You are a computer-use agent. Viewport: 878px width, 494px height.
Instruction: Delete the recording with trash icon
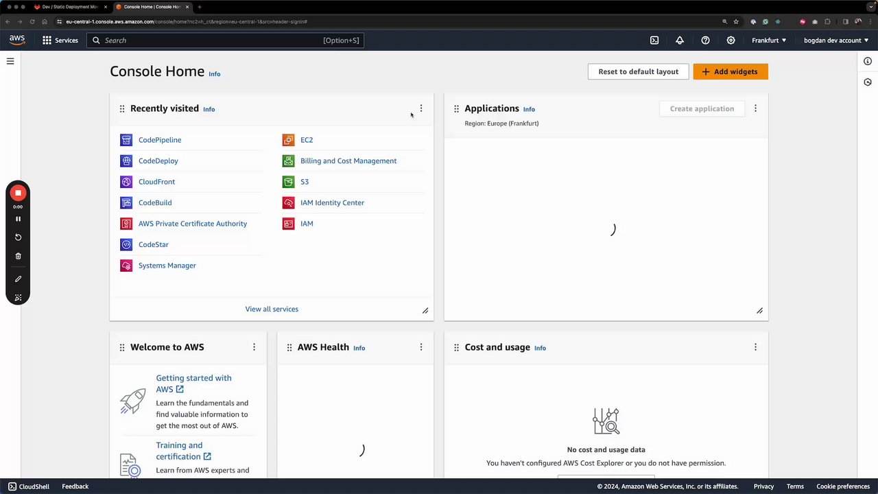coord(18,256)
